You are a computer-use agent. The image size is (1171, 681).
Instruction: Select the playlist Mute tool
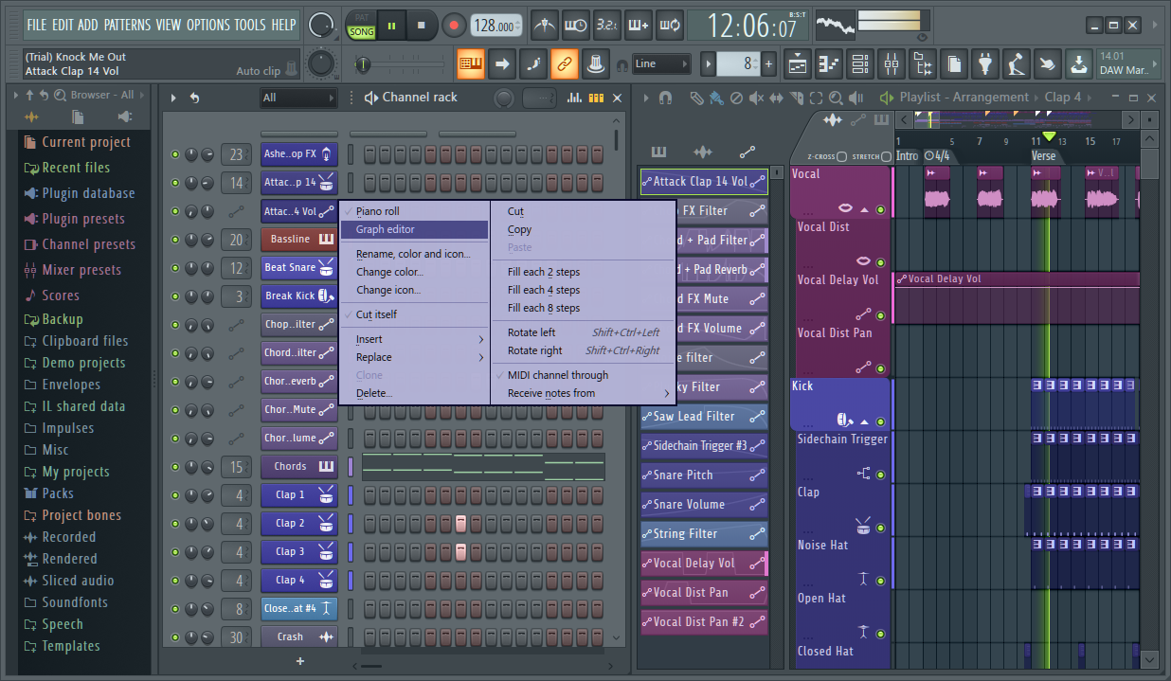(x=758, y=98)
